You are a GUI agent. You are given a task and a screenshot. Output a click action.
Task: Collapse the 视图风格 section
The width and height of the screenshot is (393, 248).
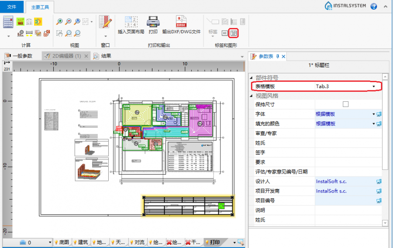point(251,96)
